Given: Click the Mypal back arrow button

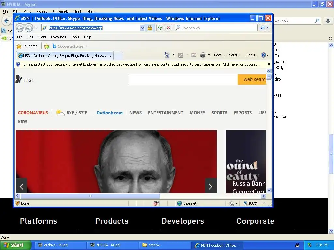Looking at the screenshot, I should coord(7,21).
